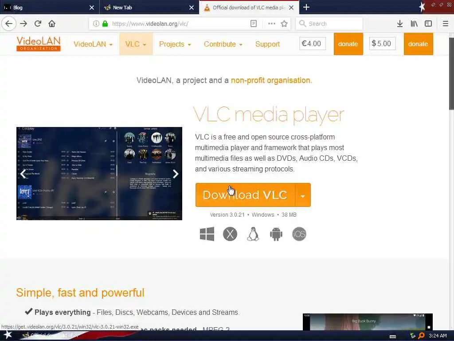Click donate button next to dollar amount

(418, 44)
